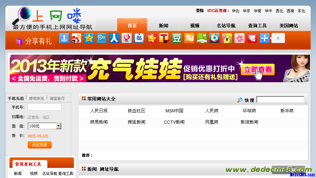This screenshot has height=178, width=316.
Task: Click the smiling yellow star icon
Action: (x=151, y=38)
